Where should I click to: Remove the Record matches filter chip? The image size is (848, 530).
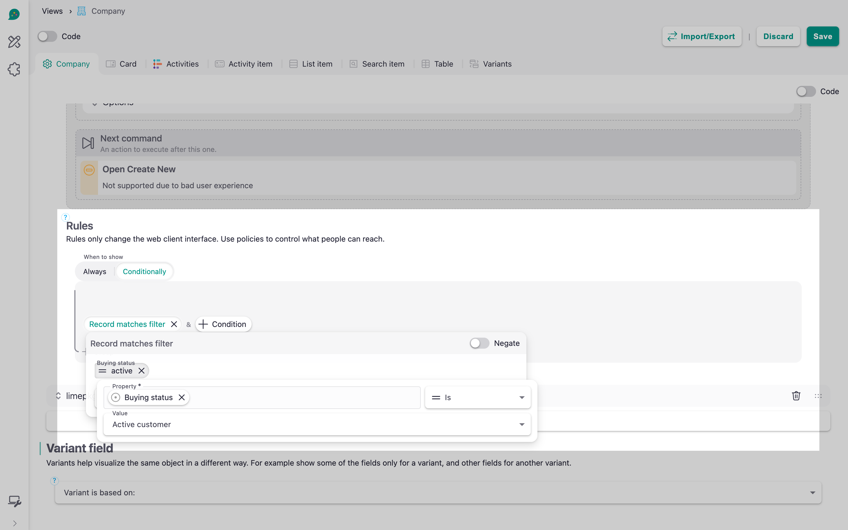tap(174, 324)
